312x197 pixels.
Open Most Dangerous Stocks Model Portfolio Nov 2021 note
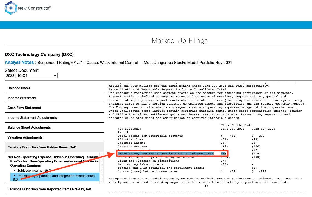[188, 63]
